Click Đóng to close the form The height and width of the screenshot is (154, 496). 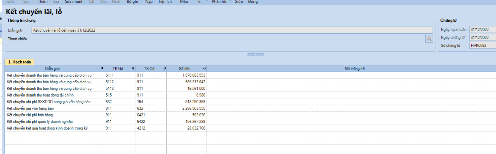(253, 2)
